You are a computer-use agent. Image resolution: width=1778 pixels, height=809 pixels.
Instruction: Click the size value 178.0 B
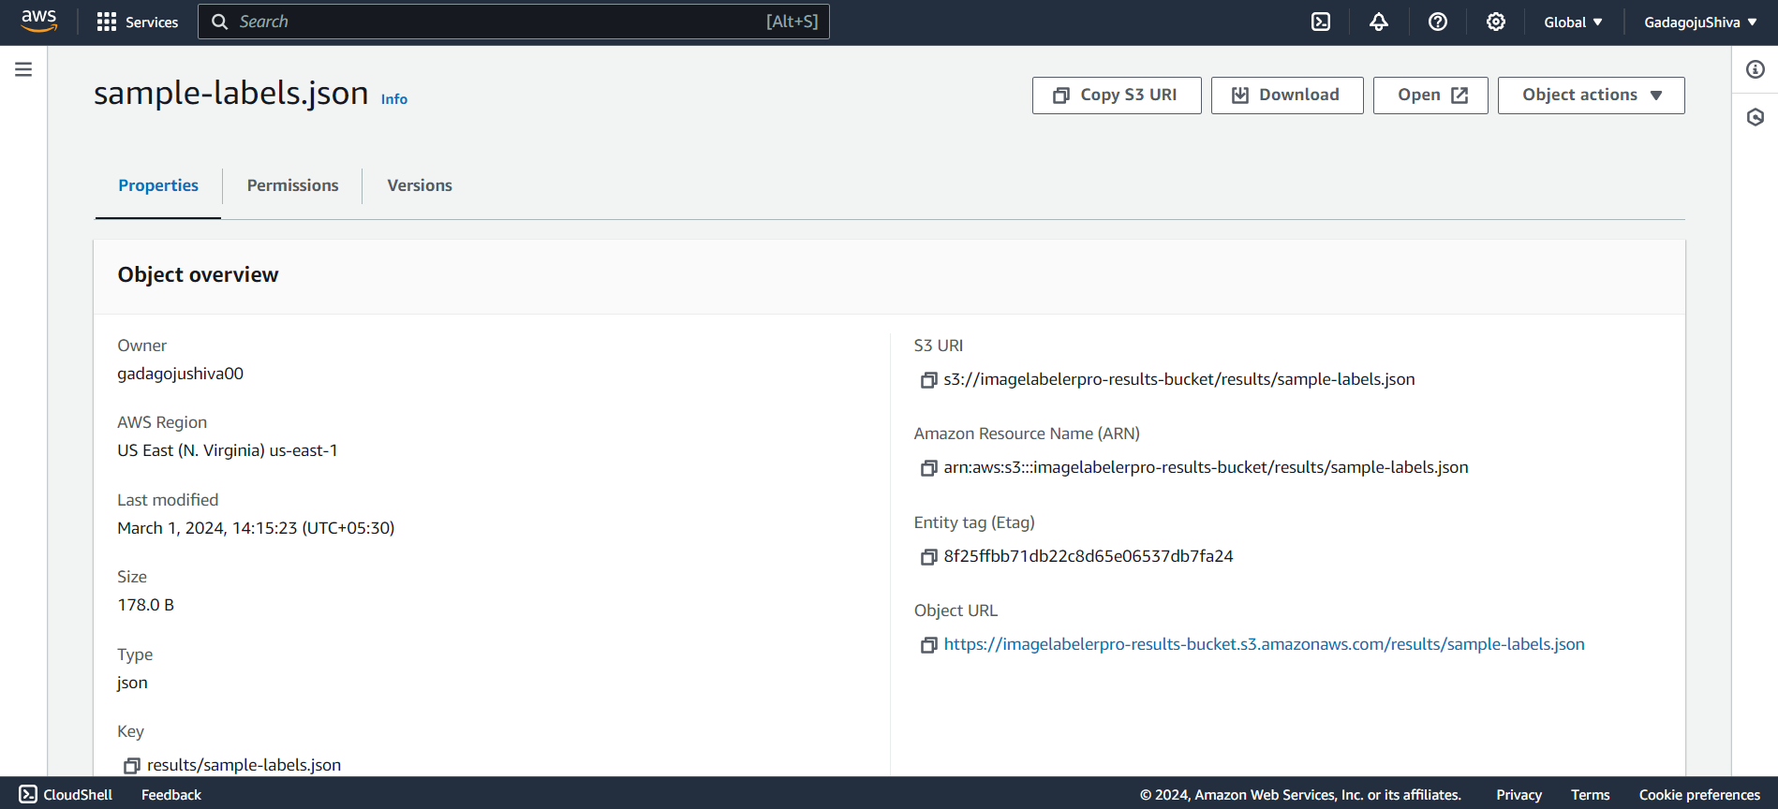(145, 605)
